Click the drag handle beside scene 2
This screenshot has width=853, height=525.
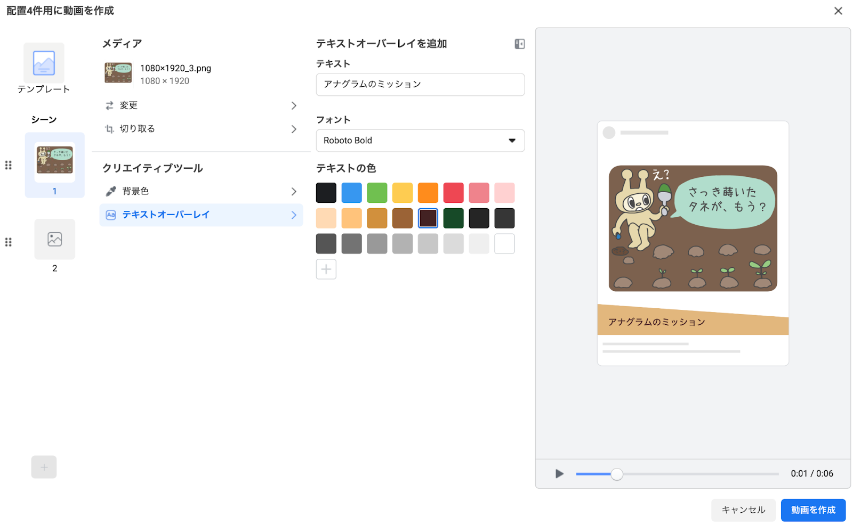click(8, 242)
